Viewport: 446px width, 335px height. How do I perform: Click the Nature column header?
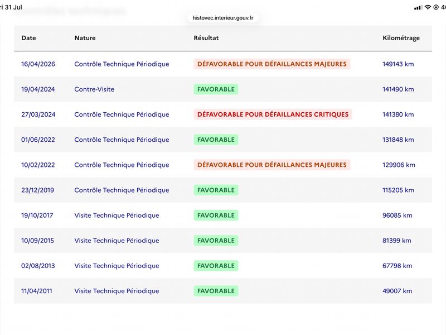click(85, 38)
